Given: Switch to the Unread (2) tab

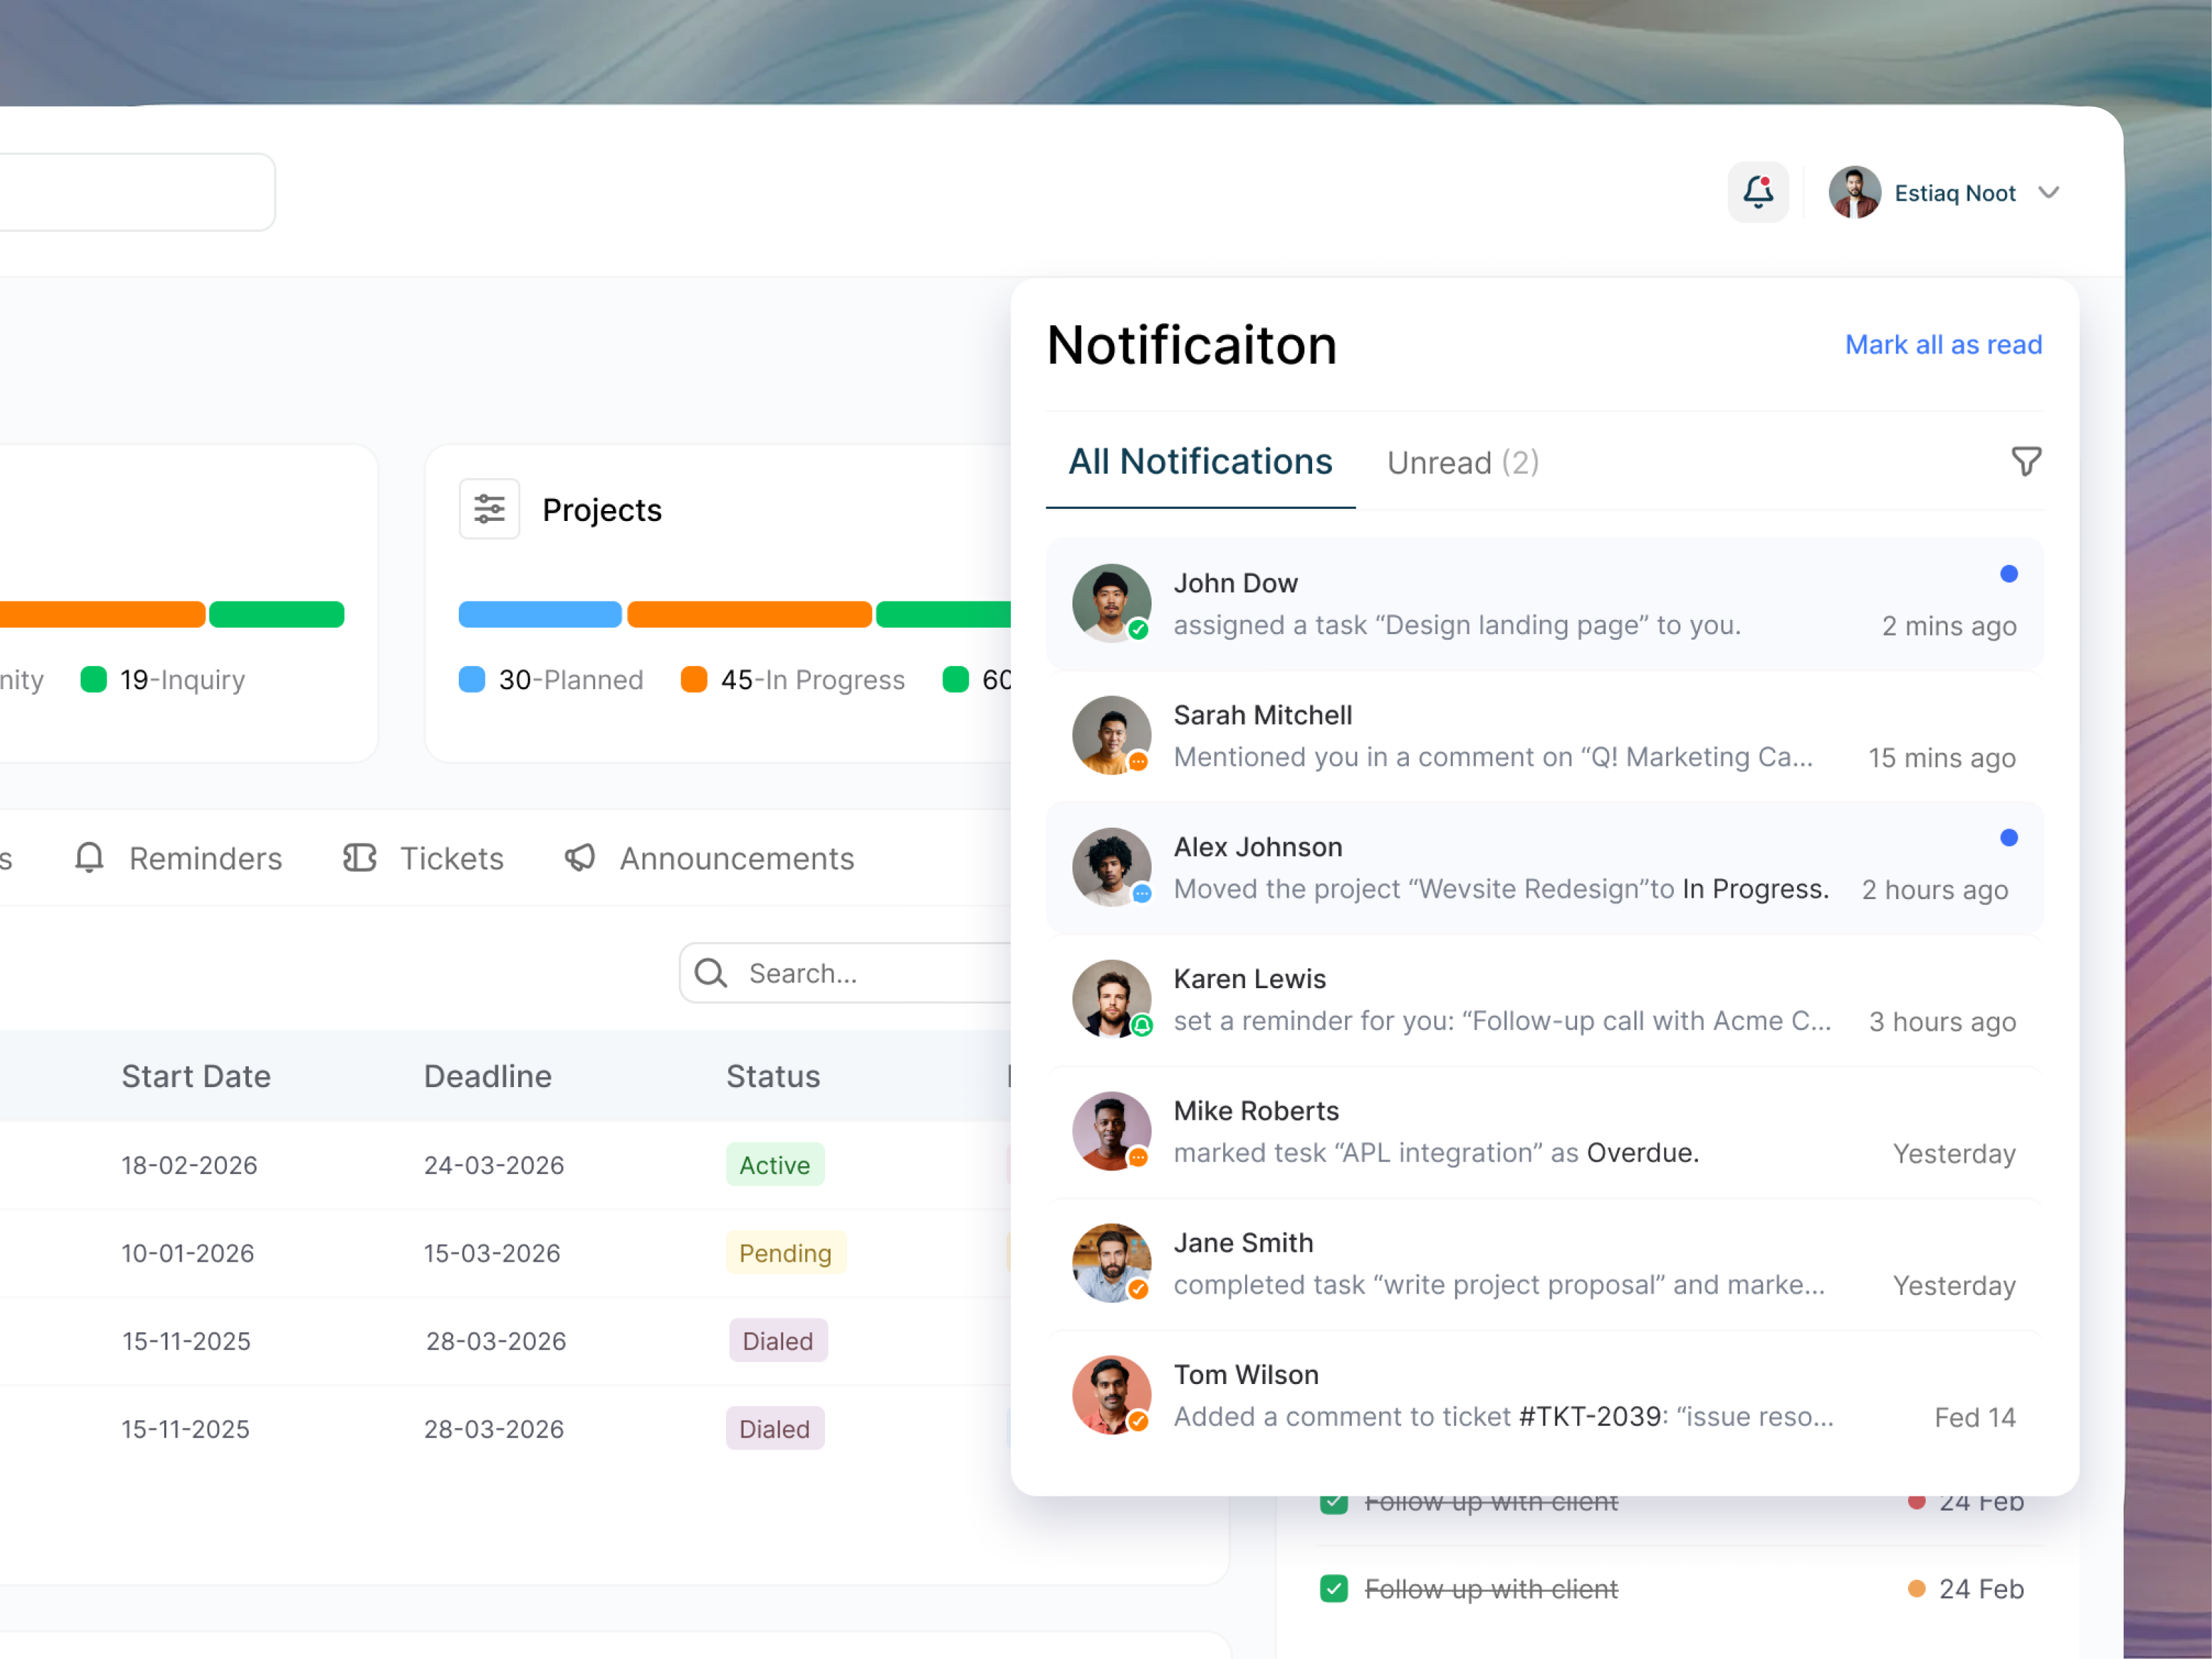Looking at the screenshot, I should 1462,462.
